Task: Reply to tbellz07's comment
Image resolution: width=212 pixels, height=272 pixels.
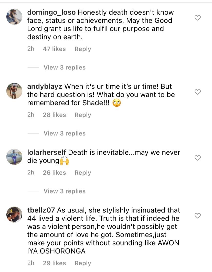Action: [x=83, y=263]
